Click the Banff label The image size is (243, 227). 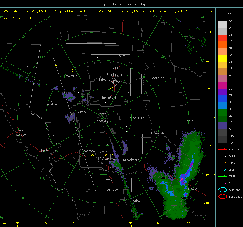(45, 151)
